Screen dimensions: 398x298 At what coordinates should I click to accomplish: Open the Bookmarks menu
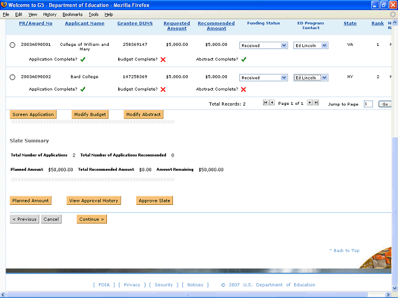click(73, 14)
